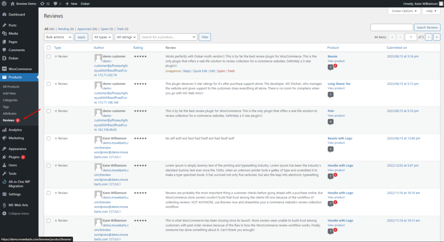Open the Comments sidebar icon
444x242 pixels.
pos(4,50)
